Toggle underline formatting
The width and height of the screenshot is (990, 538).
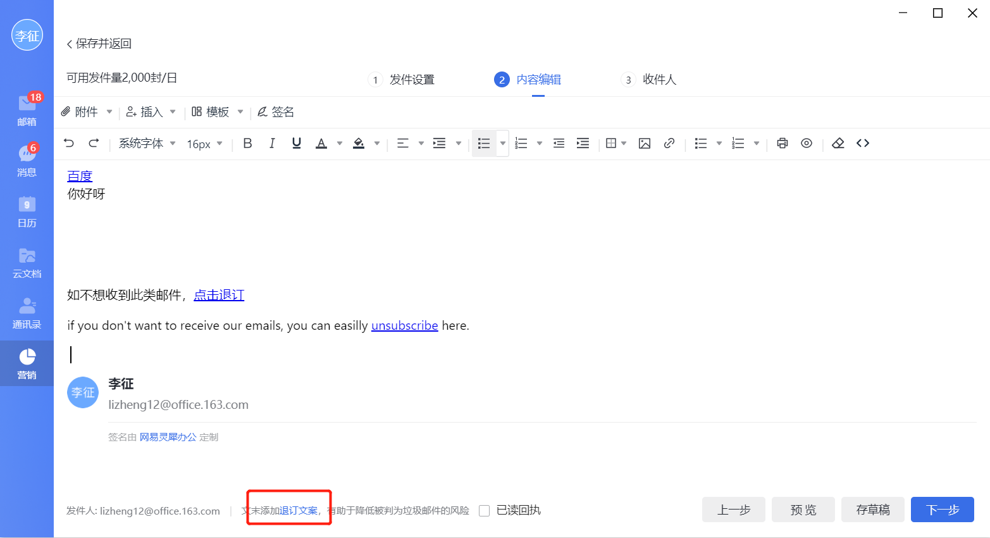tap(296, 143)
